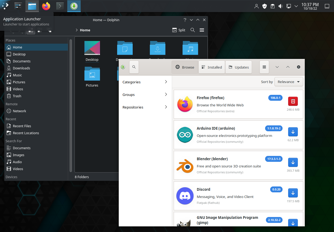Open the clipboard tray icon
The height and width of the screenshot is (232, 334).
tap(273, 6)
